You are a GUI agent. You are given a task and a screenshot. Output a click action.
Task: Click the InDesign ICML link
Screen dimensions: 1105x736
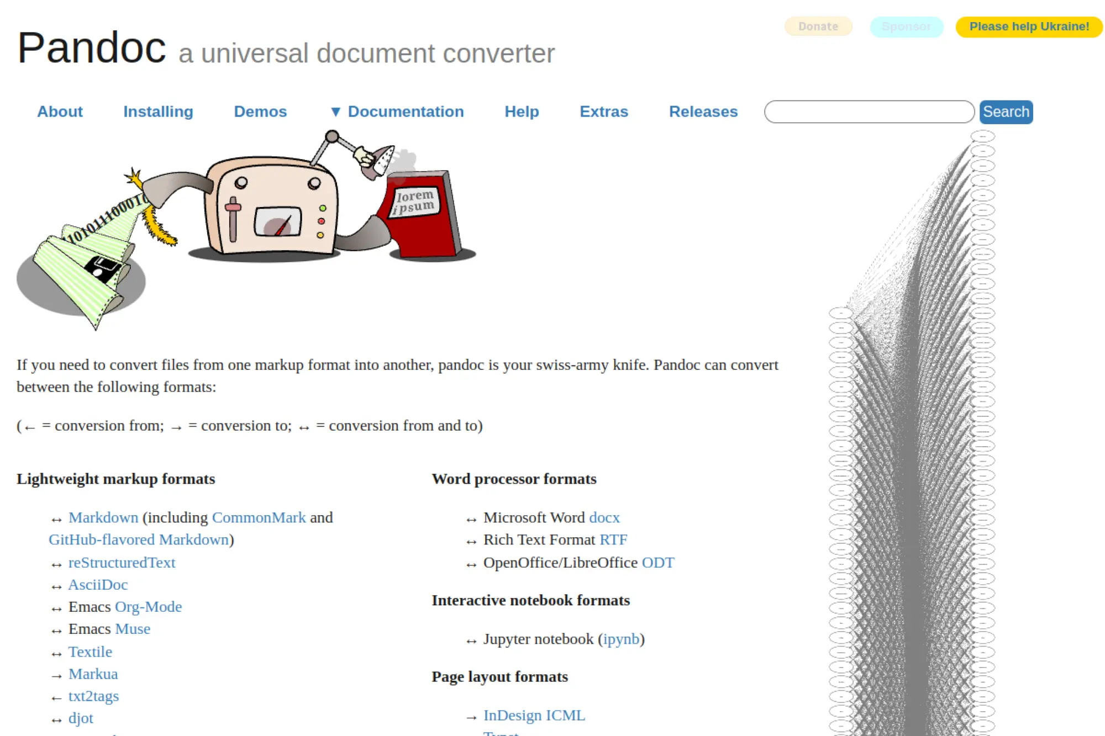(x=534, y=715)
